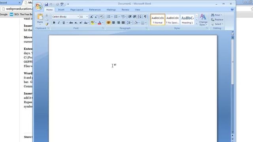Screen dimensions: 253x142
Task: Increase indent button
Action: point(134,17)
